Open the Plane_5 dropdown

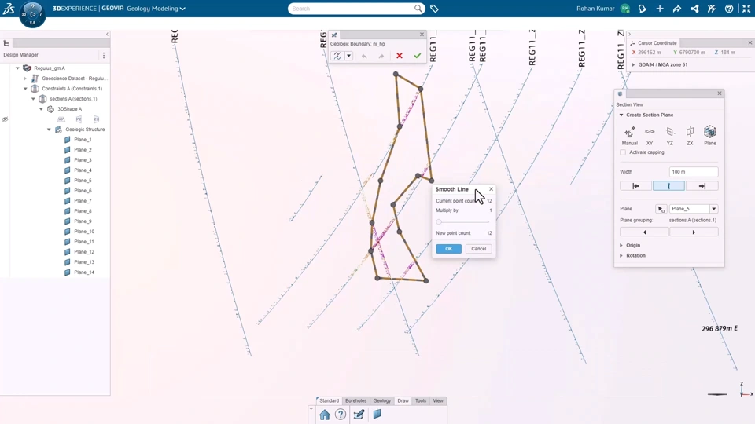pyautogui.click(x=713, y=209)
